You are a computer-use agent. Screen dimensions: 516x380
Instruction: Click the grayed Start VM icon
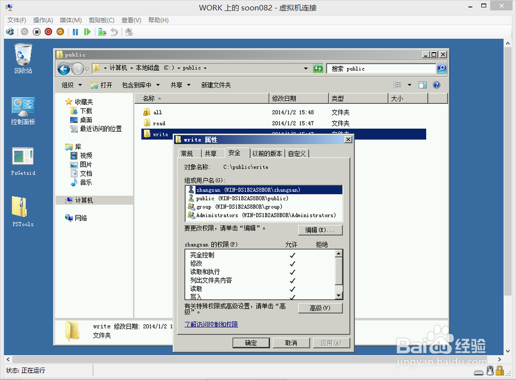[25, 32]
